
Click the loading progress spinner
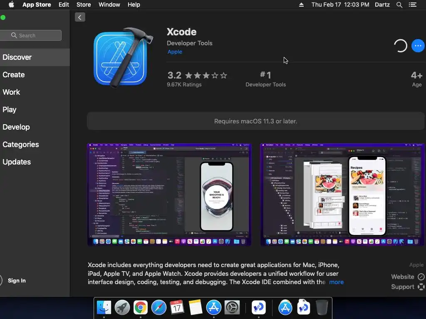(x=401, y=46)
